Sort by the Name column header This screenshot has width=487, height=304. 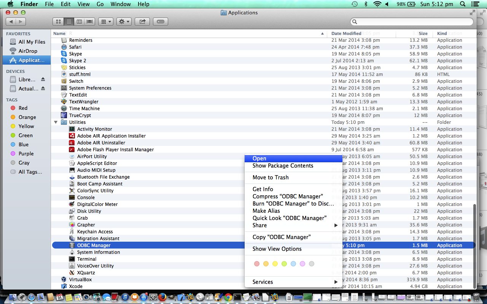[x=189, y=33]
